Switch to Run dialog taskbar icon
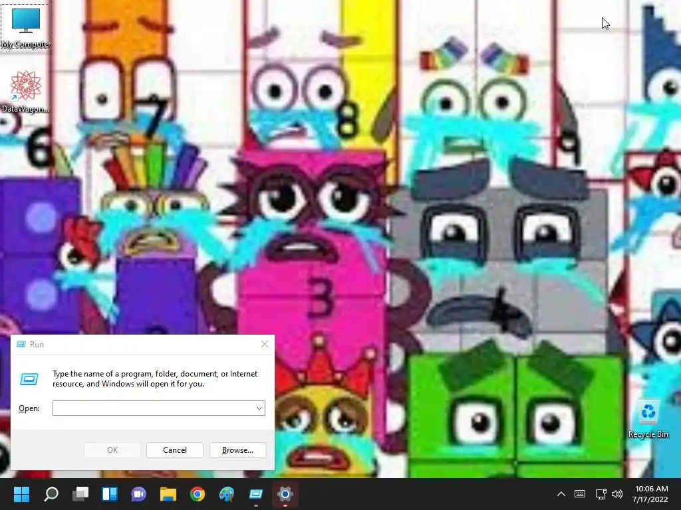The width and height of the screenshot is (681, 510). tap(256, 494)
